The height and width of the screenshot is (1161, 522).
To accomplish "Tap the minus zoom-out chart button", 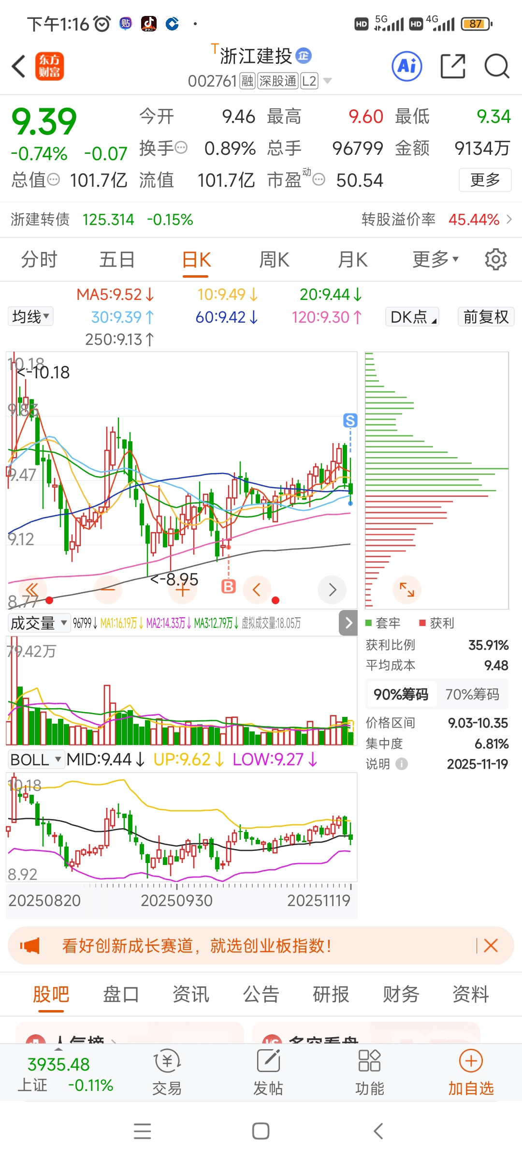I will [x=108, y=590].
